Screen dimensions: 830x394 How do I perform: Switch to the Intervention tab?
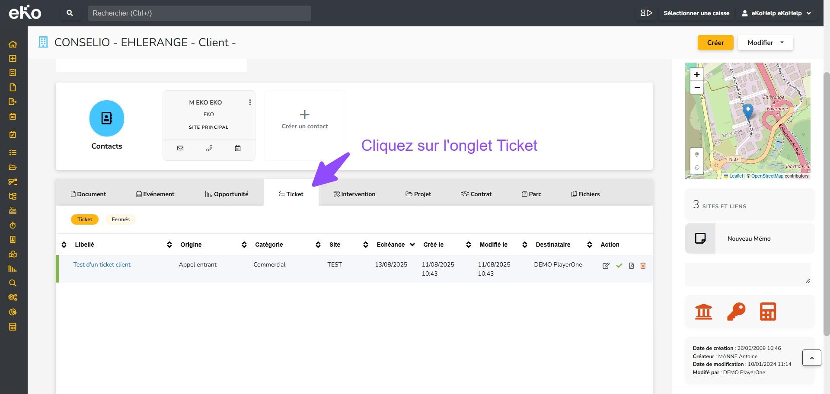pyautogui.click(x=354, y=194)
